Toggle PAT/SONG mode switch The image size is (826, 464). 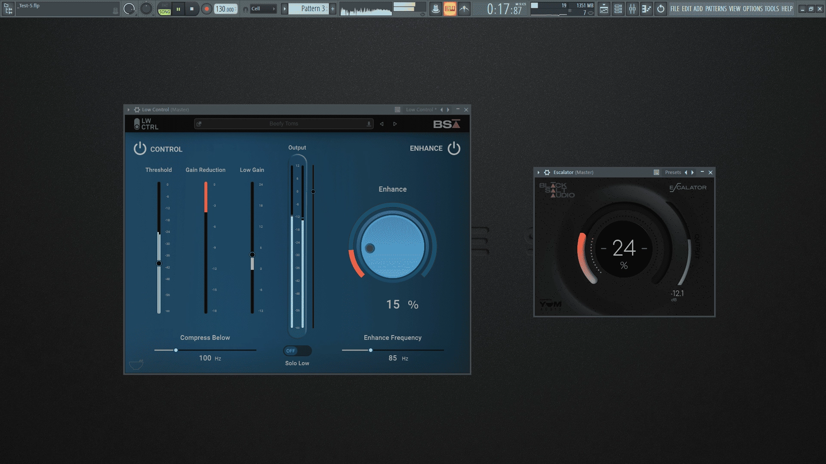[164, 9]
